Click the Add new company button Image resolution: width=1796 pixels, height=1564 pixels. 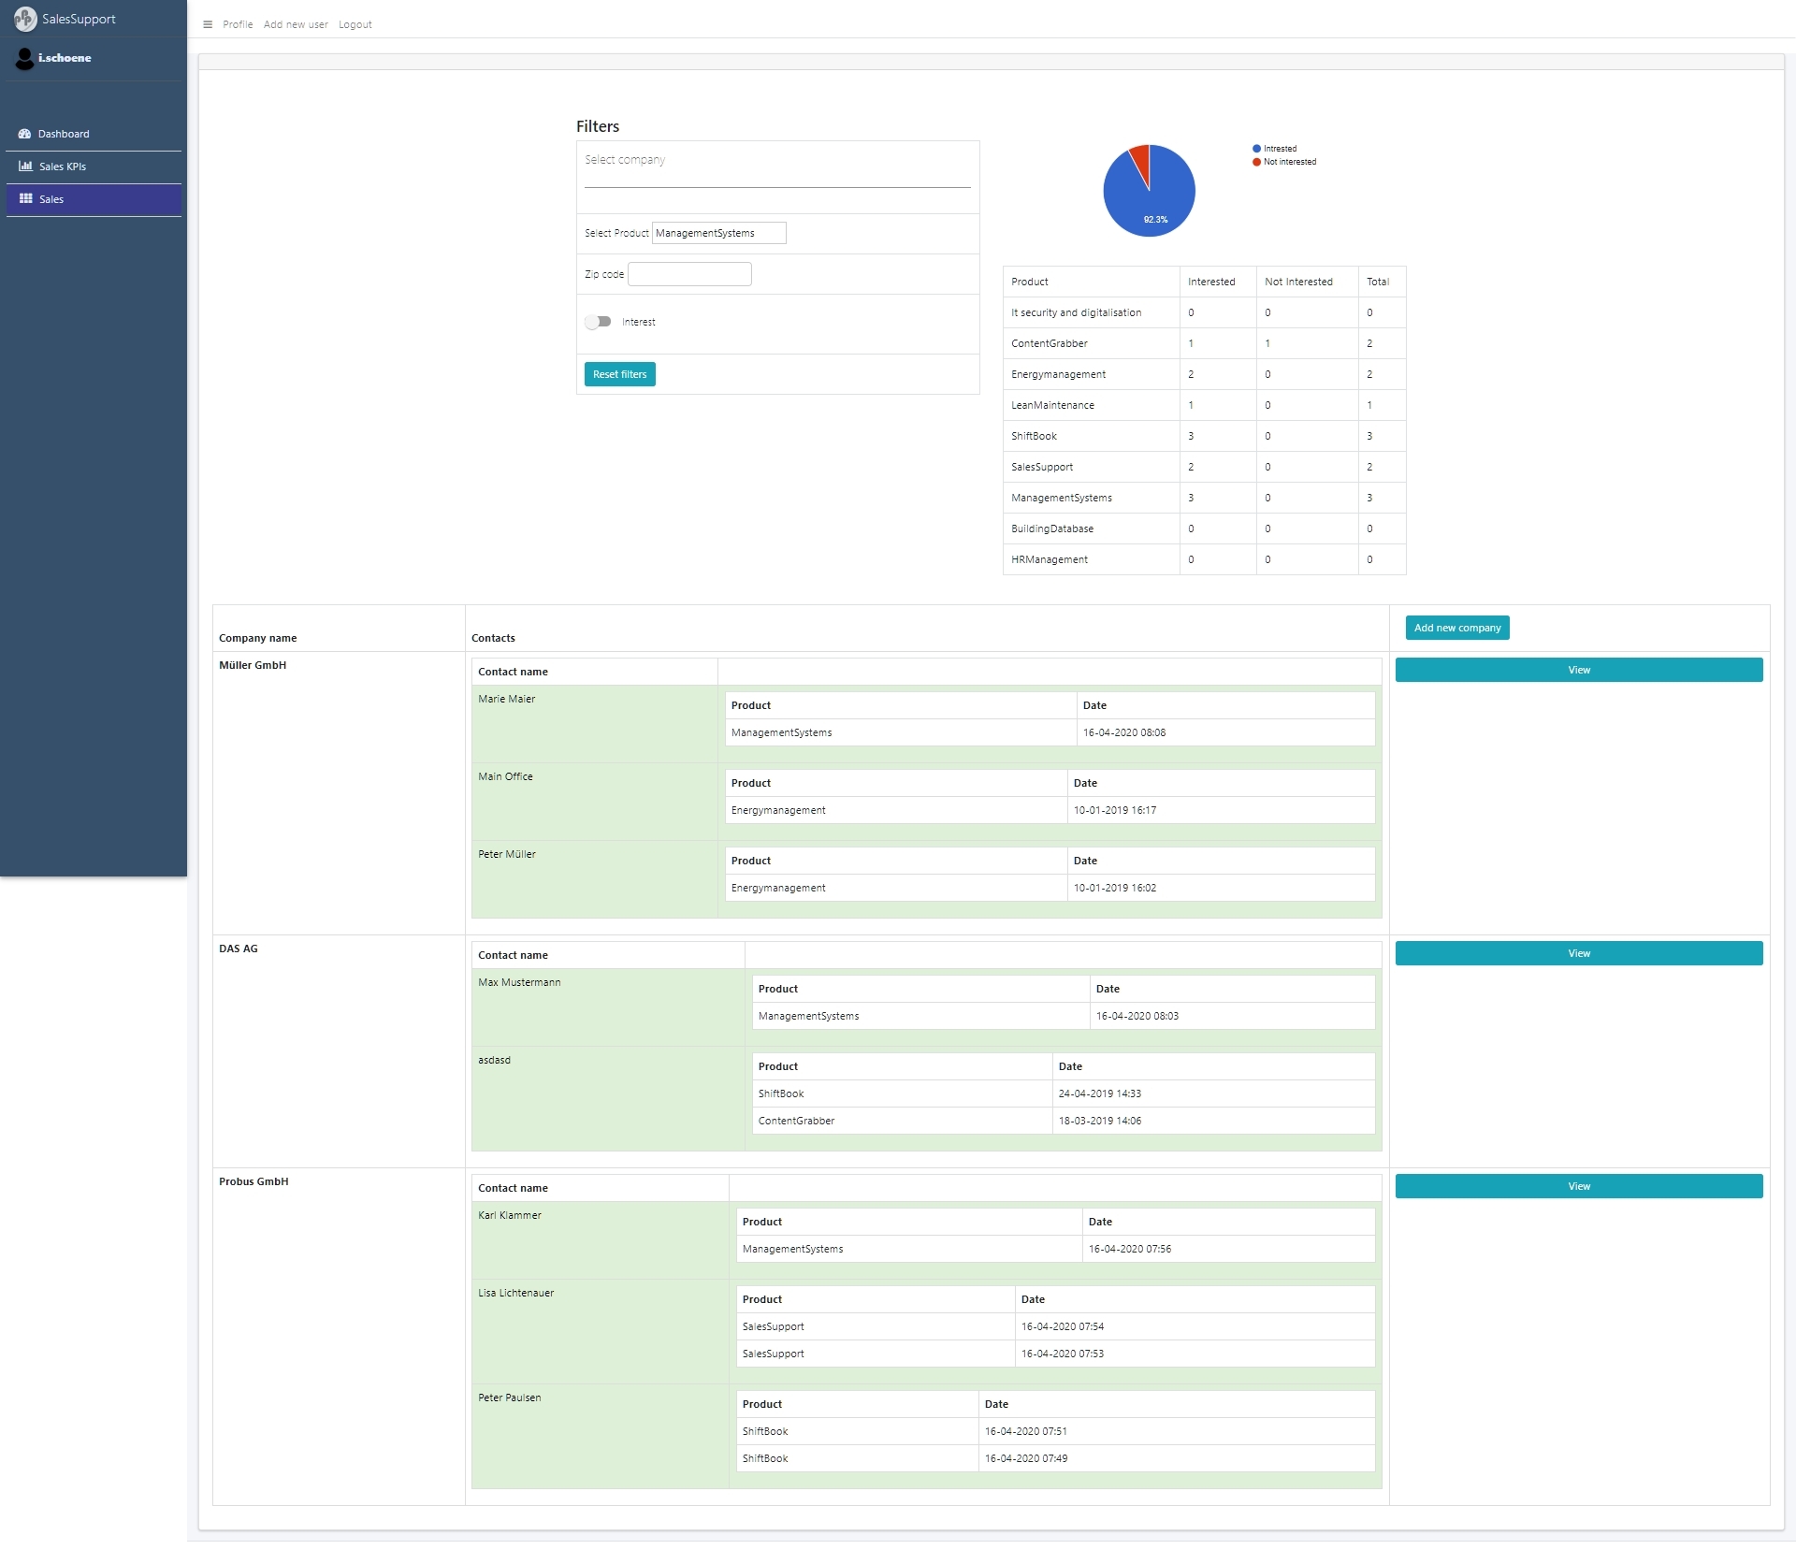[1456, 628]
